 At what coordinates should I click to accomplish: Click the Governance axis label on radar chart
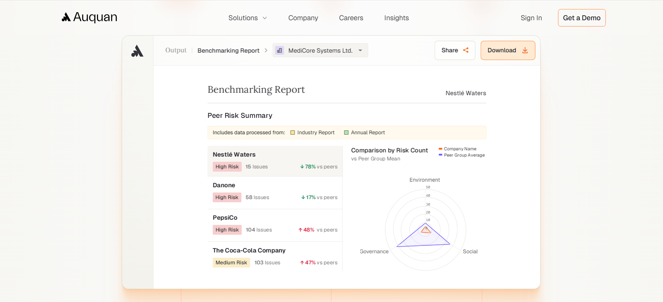374,251
